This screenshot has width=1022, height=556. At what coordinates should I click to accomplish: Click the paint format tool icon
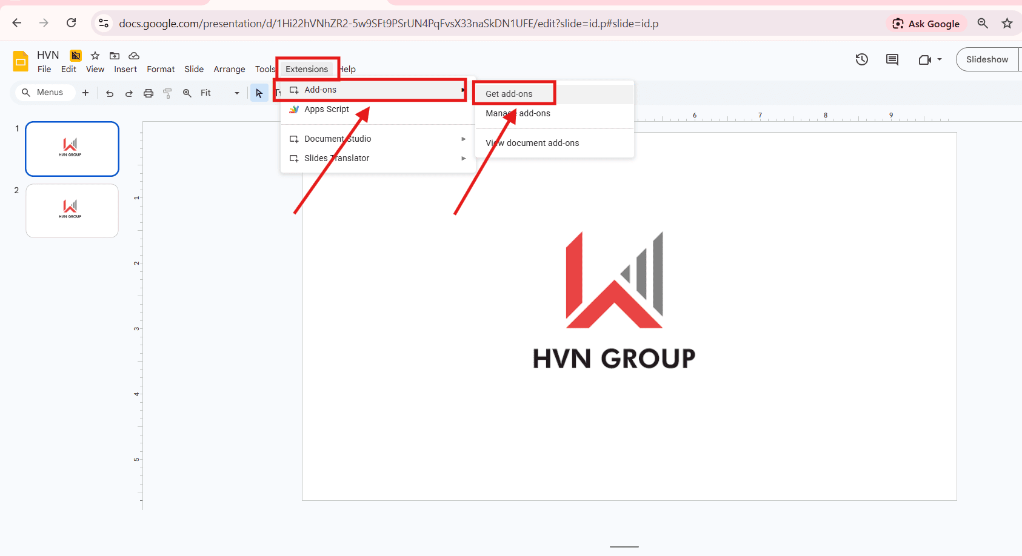(x=168, y=92)
